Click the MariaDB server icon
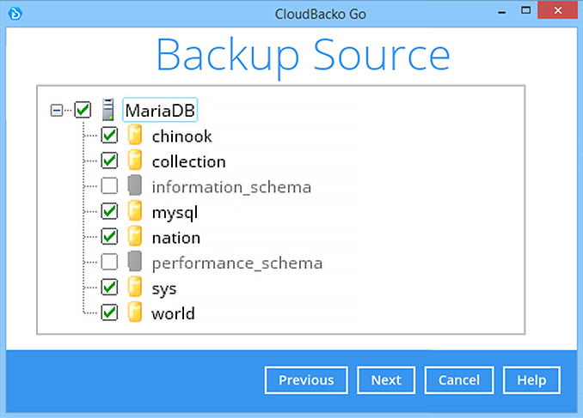 point(108,110)
